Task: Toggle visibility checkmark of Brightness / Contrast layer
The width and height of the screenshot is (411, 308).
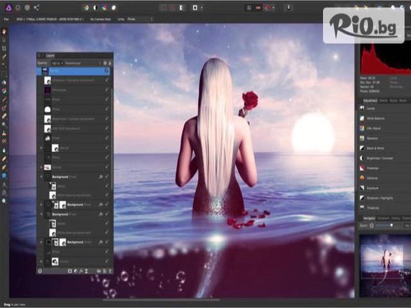Action: [107, 119]
